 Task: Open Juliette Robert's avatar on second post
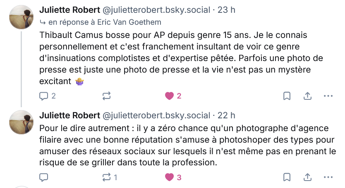[21, 122]
